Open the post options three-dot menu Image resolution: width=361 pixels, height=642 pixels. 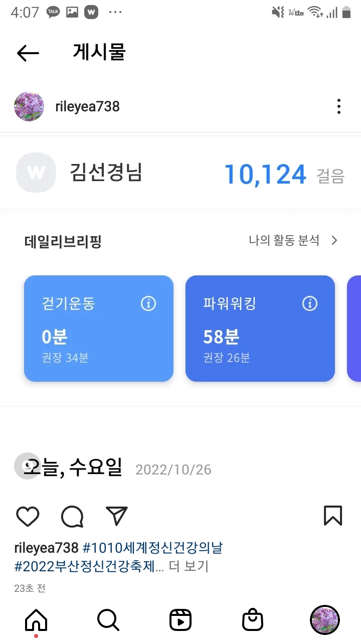[339, 106]
